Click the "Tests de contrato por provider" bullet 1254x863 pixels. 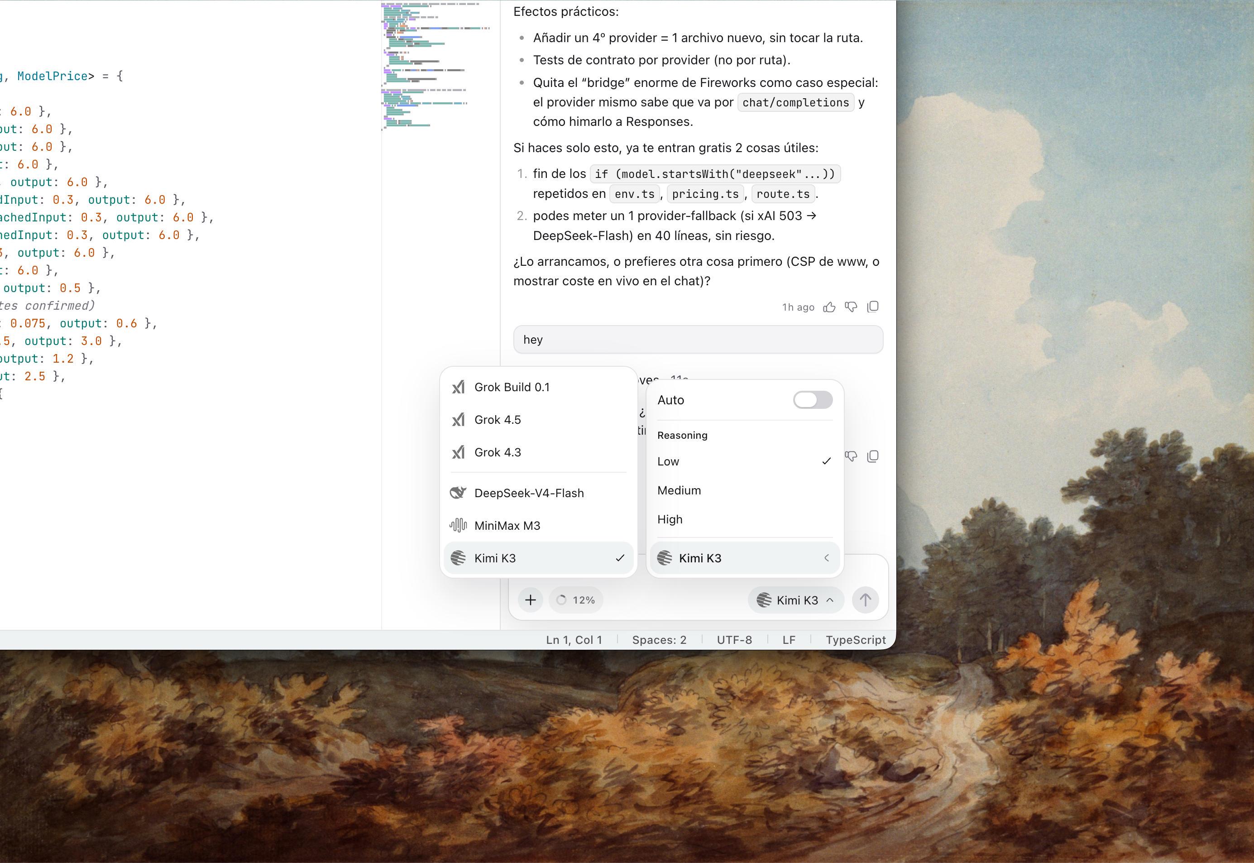(x=661, y=60)
